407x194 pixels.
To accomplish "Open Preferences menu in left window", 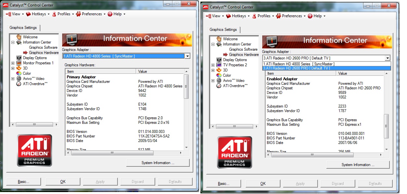I will point(91,14).
